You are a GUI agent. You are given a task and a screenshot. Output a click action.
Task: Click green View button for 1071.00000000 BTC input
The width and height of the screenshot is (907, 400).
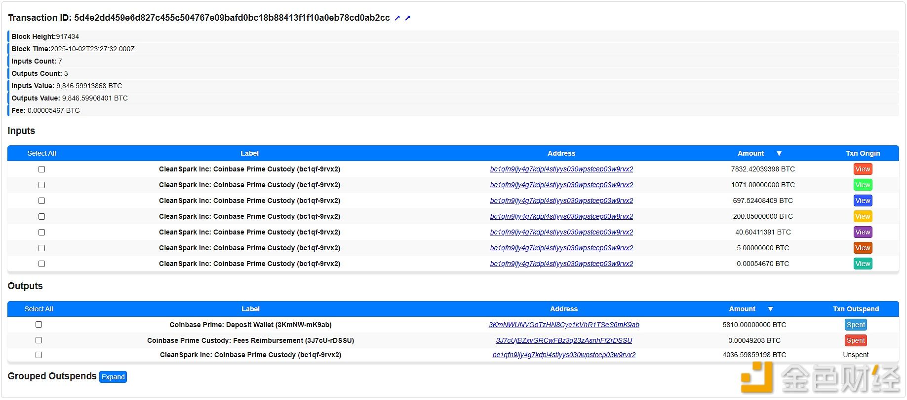pyautogui.click(x=862, y=185)
